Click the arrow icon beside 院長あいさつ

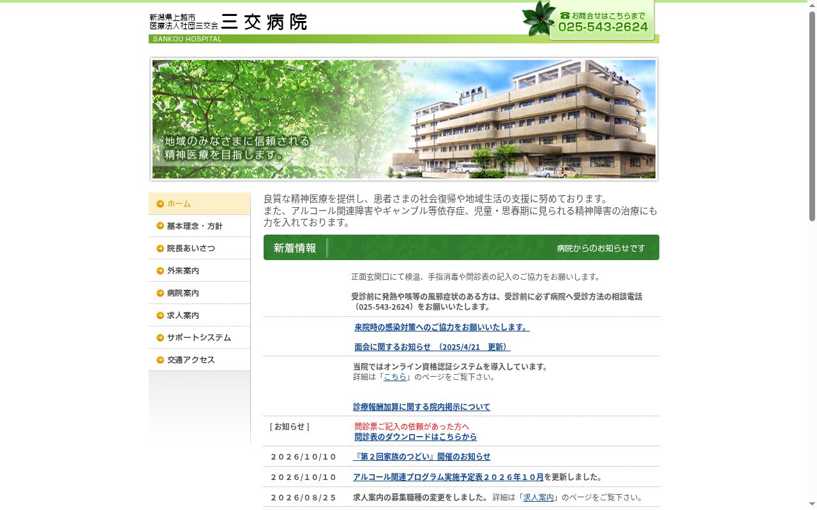pyautogui.click(x=160, y=249)
